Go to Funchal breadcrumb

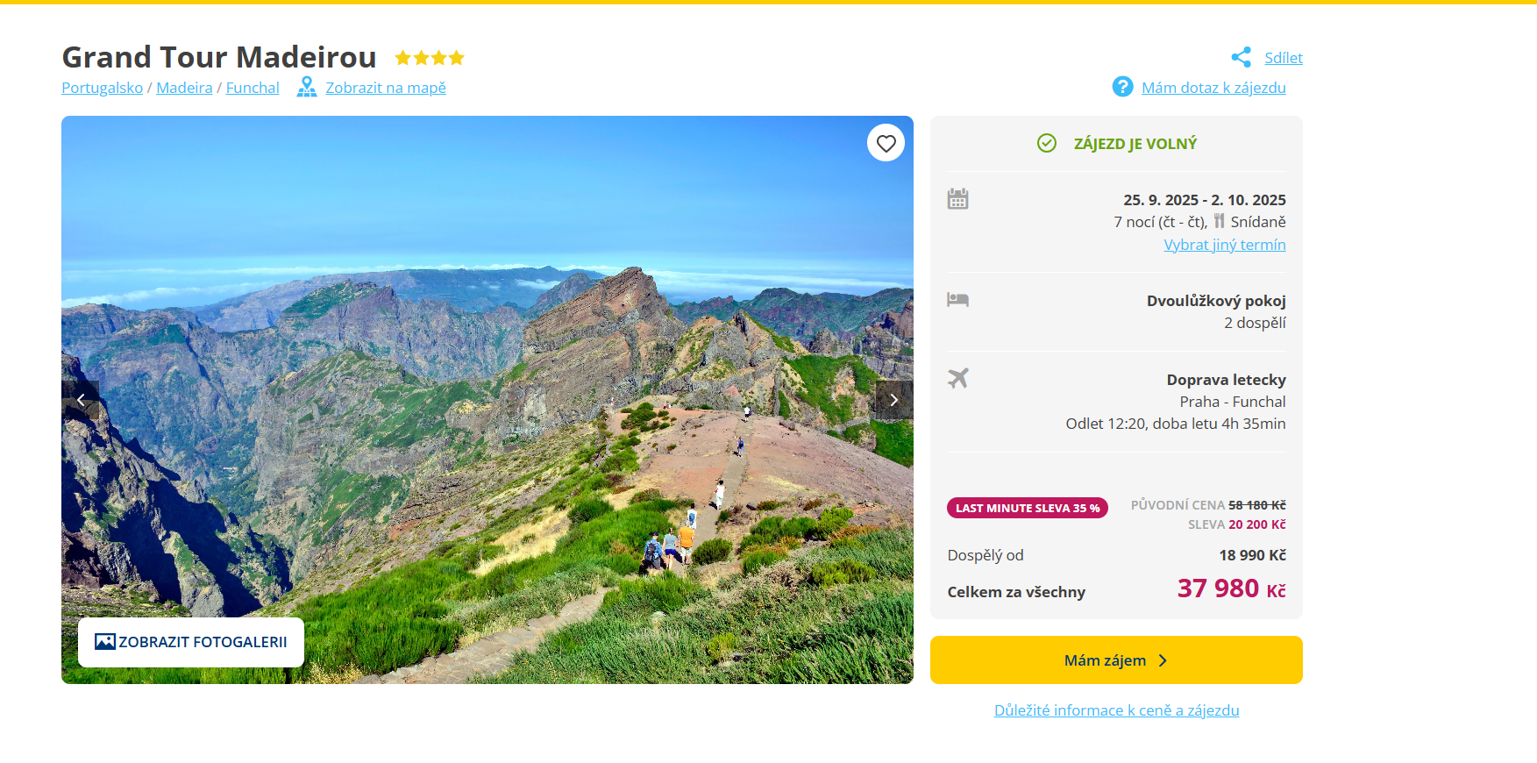[x=253, y=88]
